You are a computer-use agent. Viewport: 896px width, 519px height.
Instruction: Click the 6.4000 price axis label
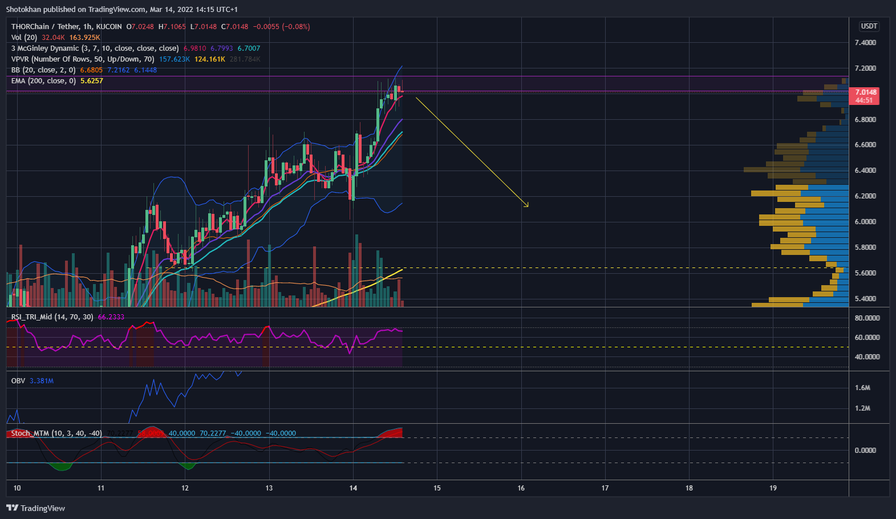(x=865, y=171)
